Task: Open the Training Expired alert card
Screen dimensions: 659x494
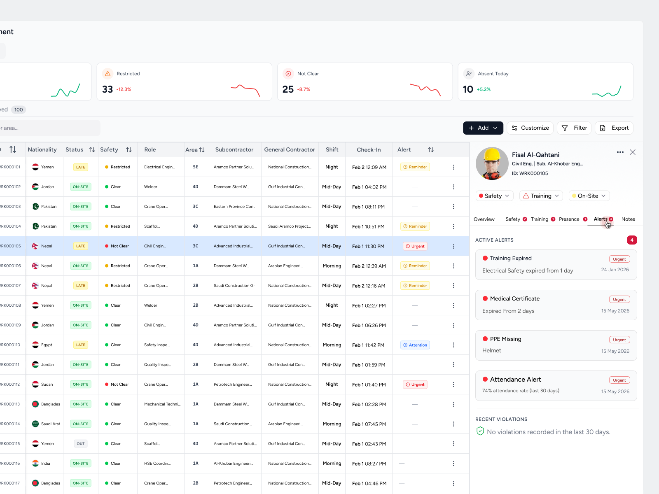Action: tap(556, 265)
